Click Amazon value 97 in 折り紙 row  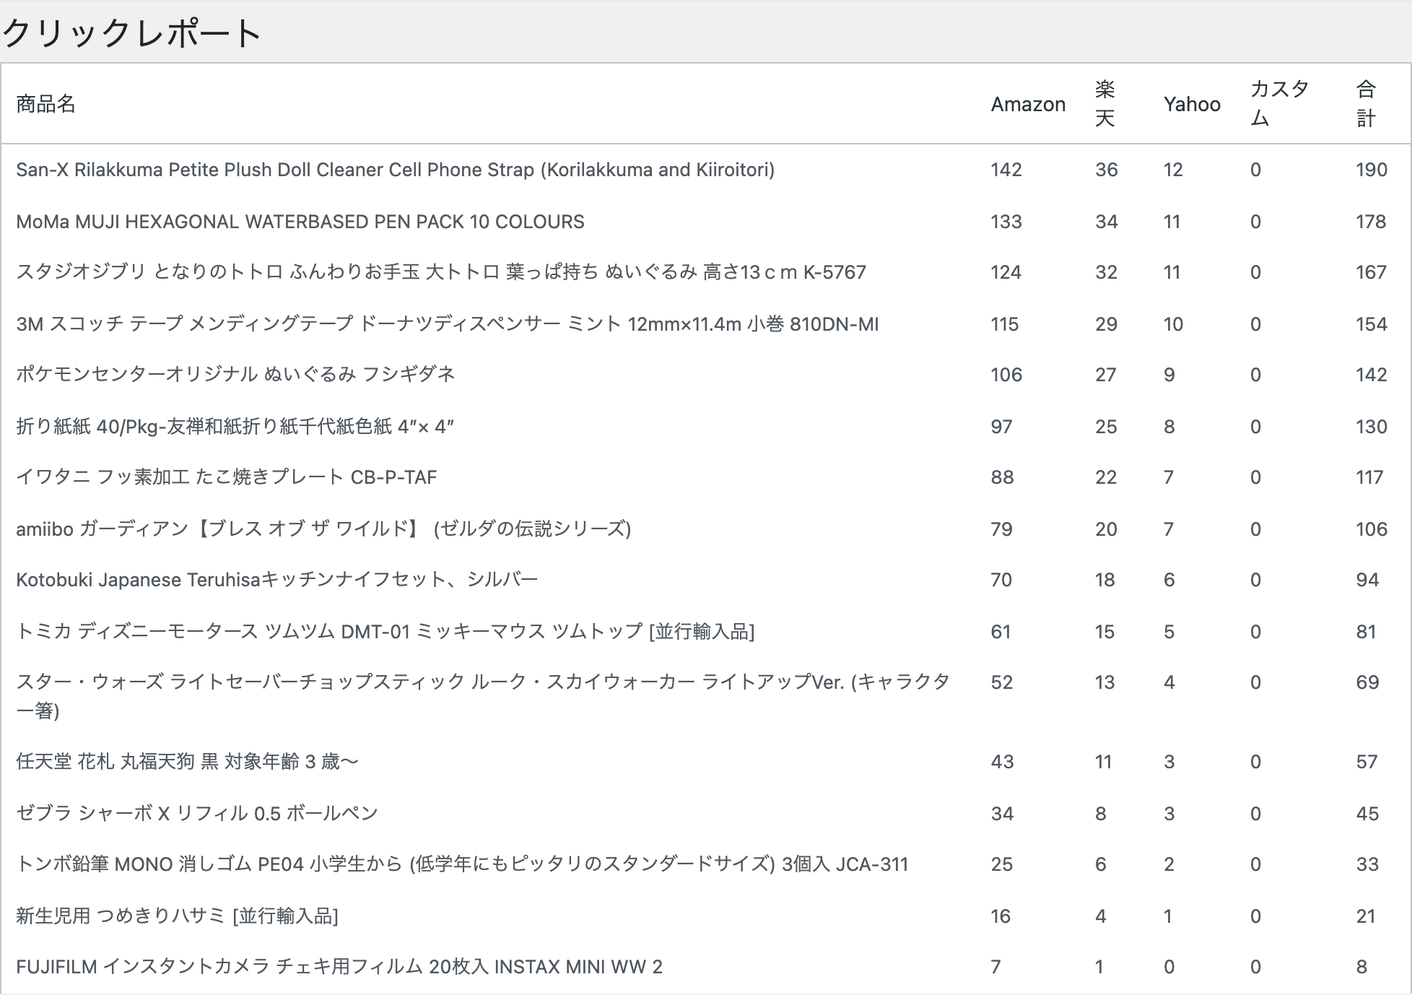1001,427
